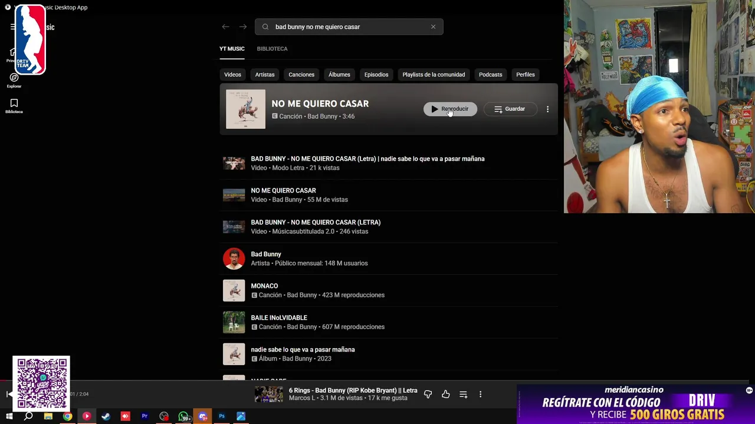Open Discord from the taskbar
The height and width of the screenshot is (424, 755).
tap(202, 416)
